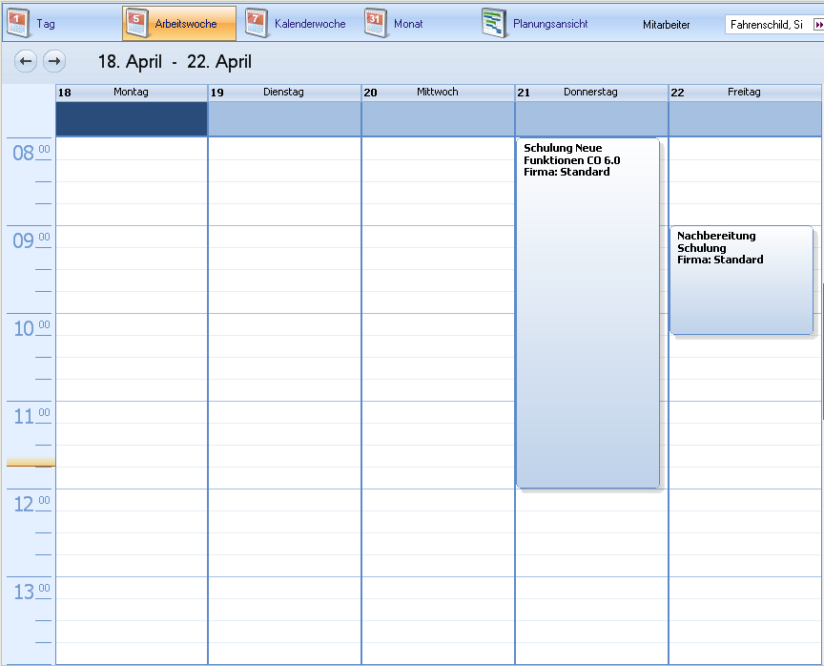Switch to Tag day view

32,23
